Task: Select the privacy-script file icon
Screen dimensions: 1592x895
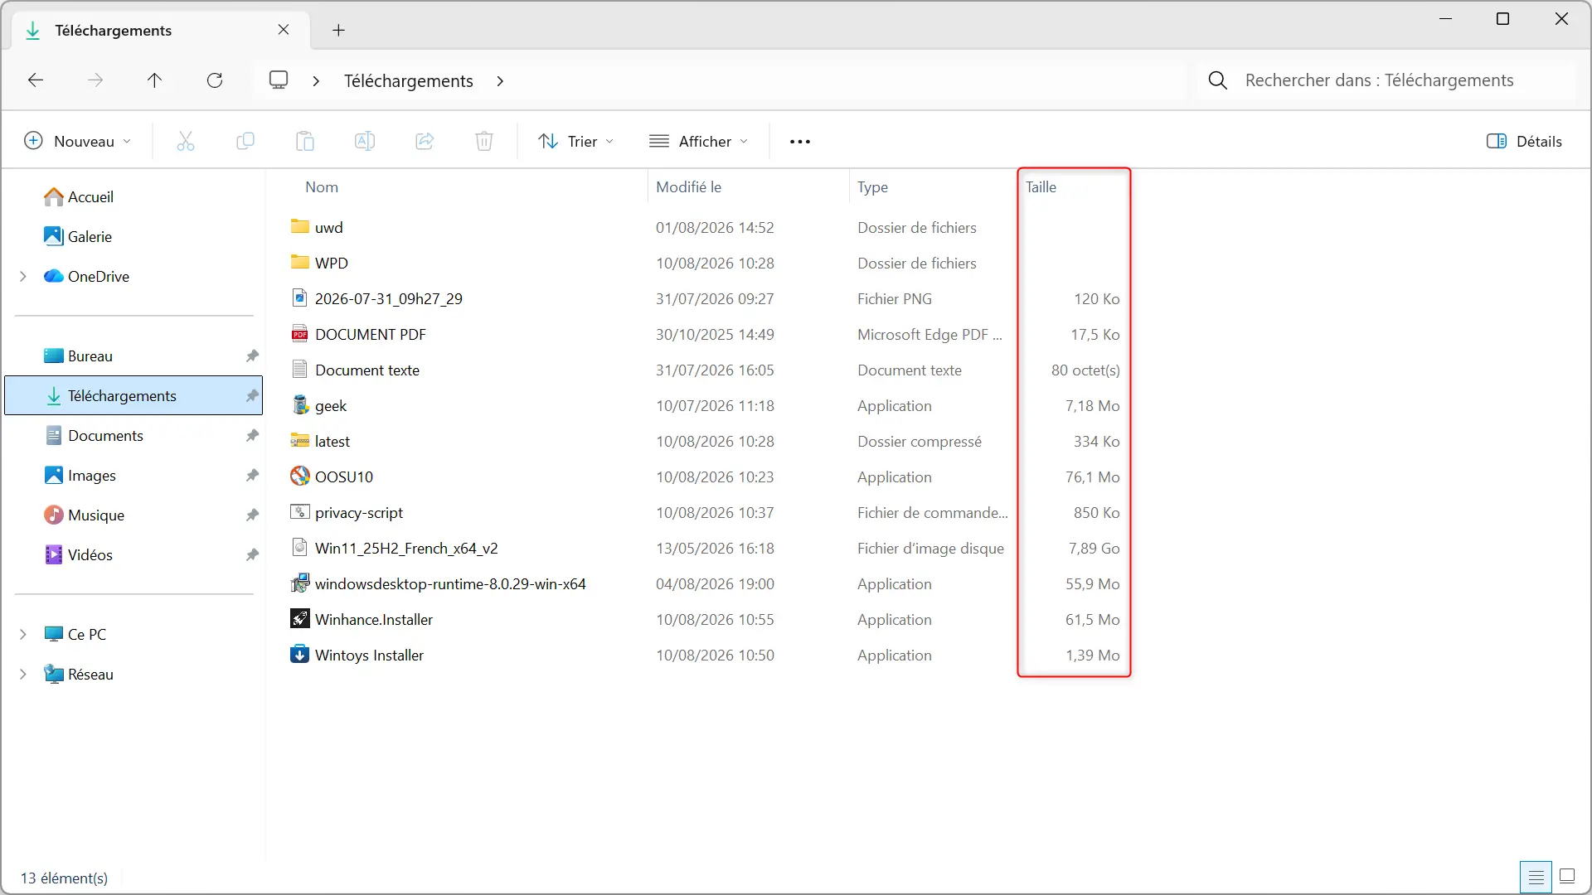Action: pyautogui.click(x=300, y=512)
